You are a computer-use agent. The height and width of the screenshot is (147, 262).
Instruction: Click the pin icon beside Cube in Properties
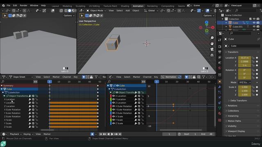[258, 39]
